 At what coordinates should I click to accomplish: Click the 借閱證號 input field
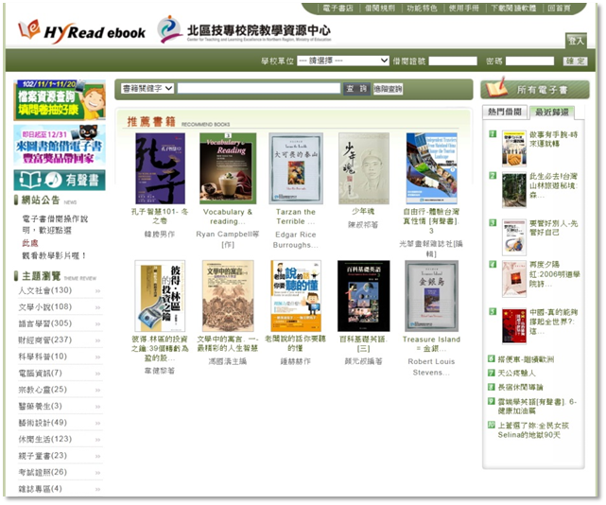453,61
